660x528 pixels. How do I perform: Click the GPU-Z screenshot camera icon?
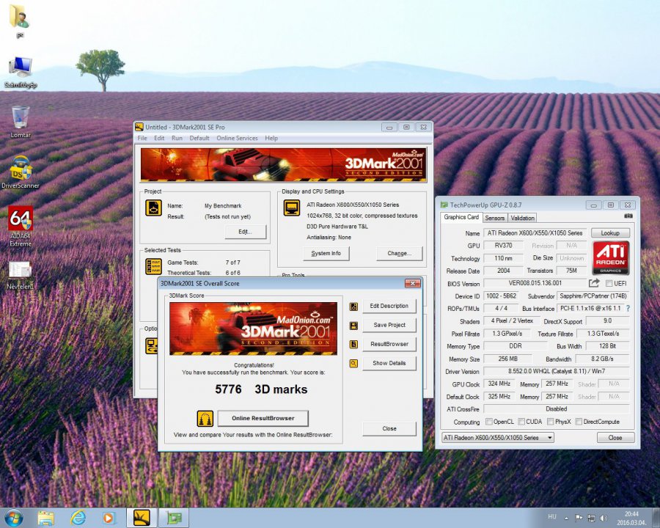(x=628, y=216)
